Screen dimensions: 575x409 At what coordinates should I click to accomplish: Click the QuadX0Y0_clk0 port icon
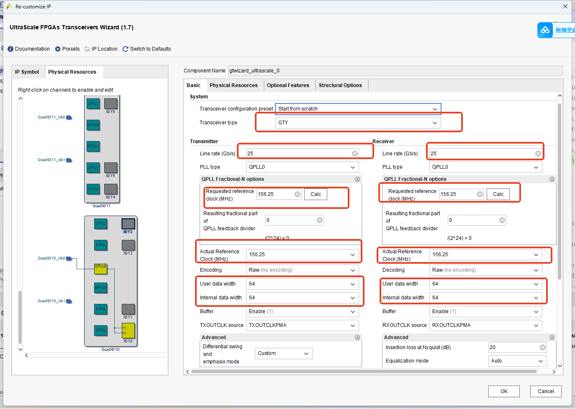[x=69, y=259]
